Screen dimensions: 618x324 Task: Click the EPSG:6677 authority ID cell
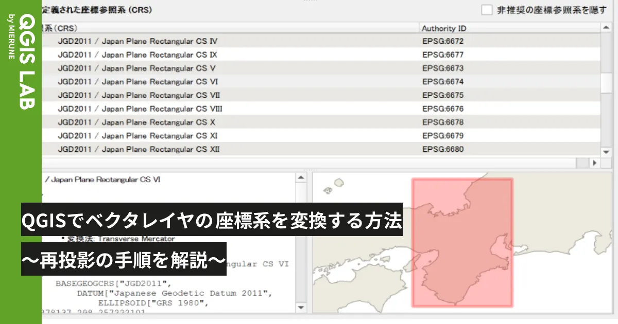(x=443, y=55)
